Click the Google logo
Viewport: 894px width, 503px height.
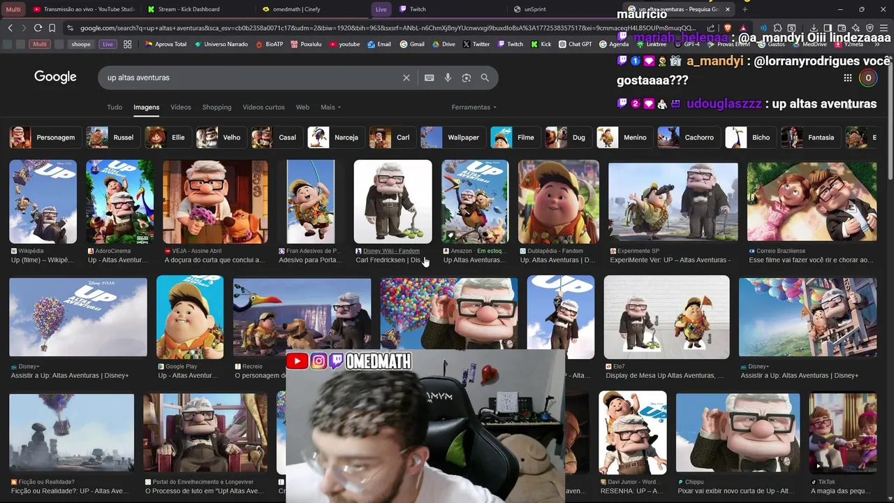pos(55,77)
